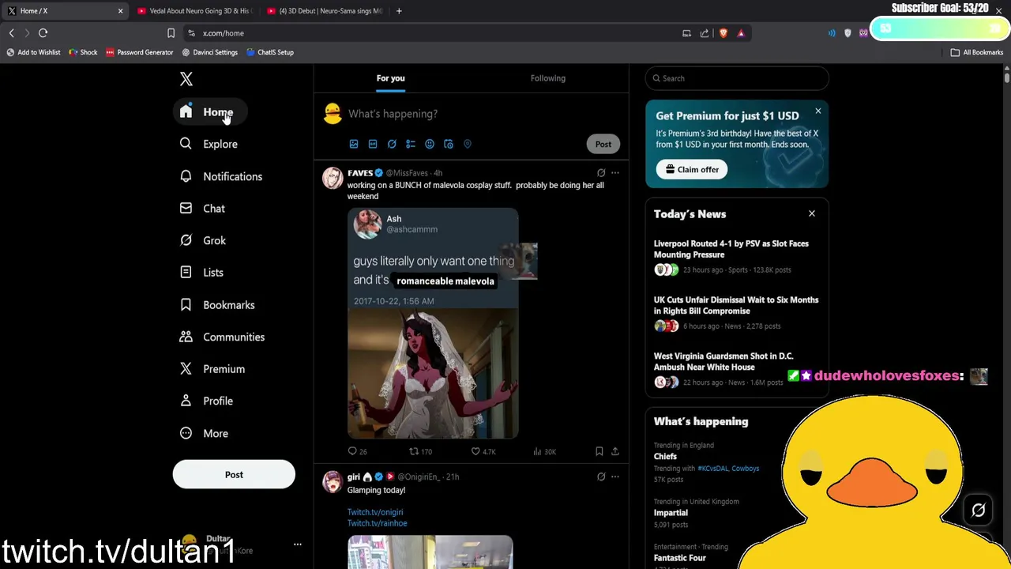Open Brave Shields lion icon
Viewport: 1011px width, 569px height.
(723, 33)
